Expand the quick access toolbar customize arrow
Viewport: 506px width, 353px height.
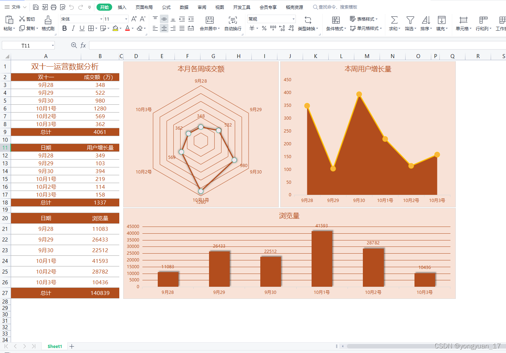(89, 7)
